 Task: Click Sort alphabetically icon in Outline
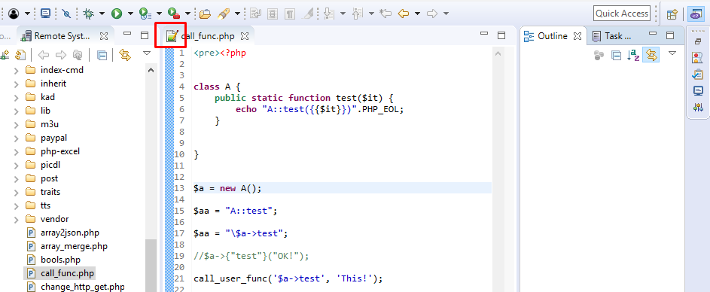[x=633, y=55]
